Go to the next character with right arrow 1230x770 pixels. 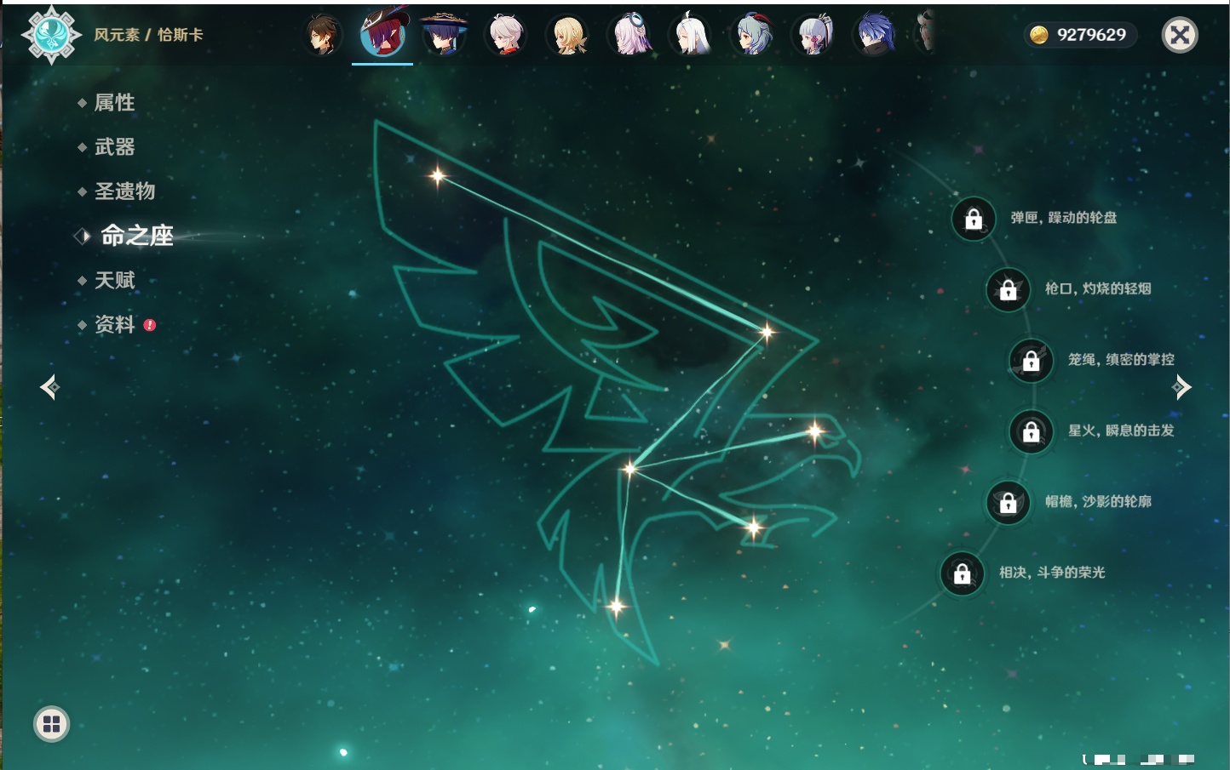(x=1181, y=387)
